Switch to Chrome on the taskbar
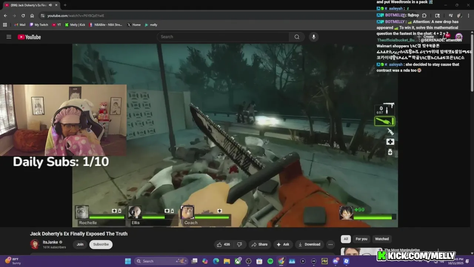This screenshot has height=267, width=474. 281,261
